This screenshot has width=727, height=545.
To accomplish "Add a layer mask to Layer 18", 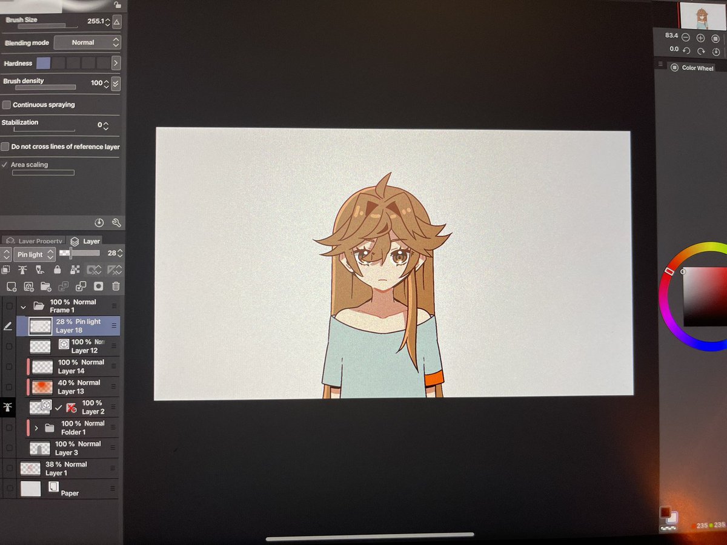I will click(x=97, y=286).
